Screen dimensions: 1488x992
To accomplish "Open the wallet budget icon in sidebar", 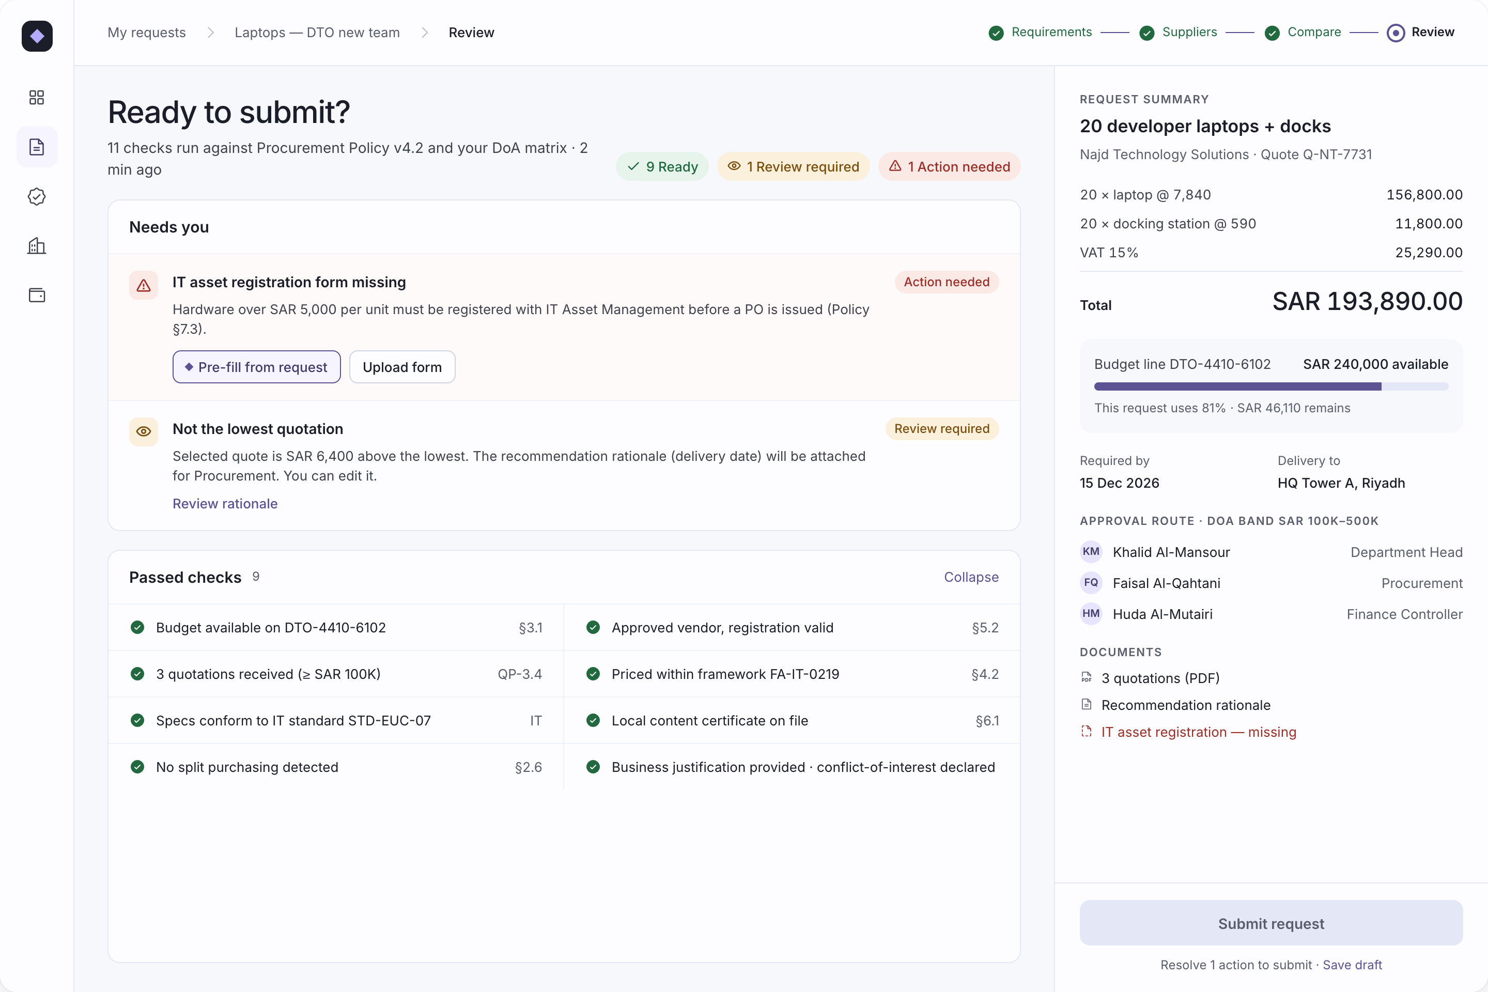I will point(37,296).
